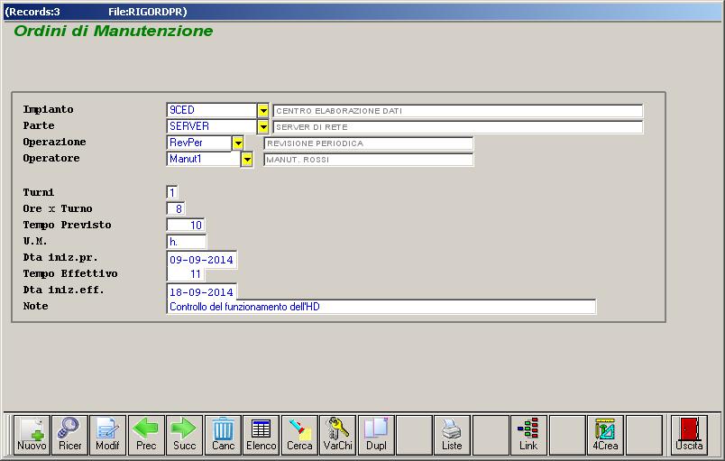Duplicate record with Dupl icon
Screen dimensions: 725x461
376,435
